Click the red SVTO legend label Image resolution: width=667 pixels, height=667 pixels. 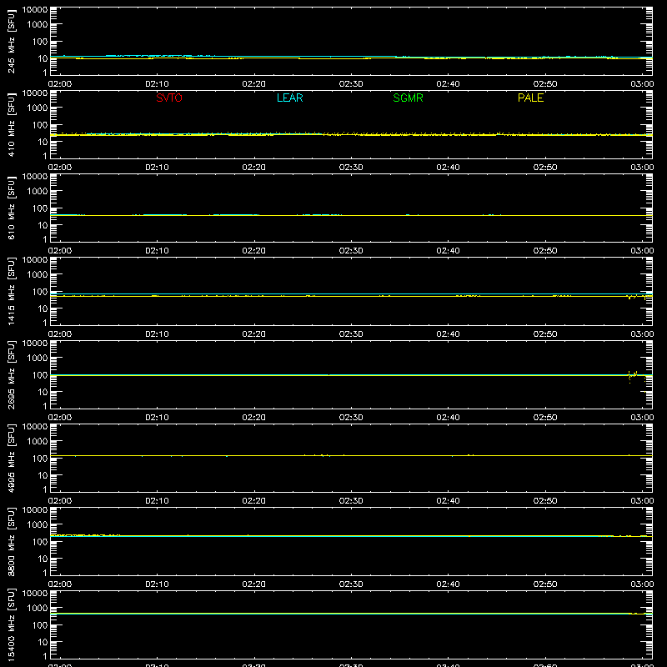coord(169,98)
